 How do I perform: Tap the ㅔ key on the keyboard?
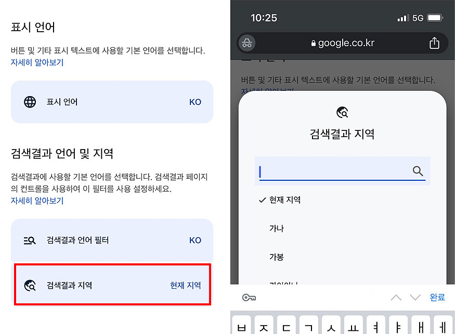[443, 325]
